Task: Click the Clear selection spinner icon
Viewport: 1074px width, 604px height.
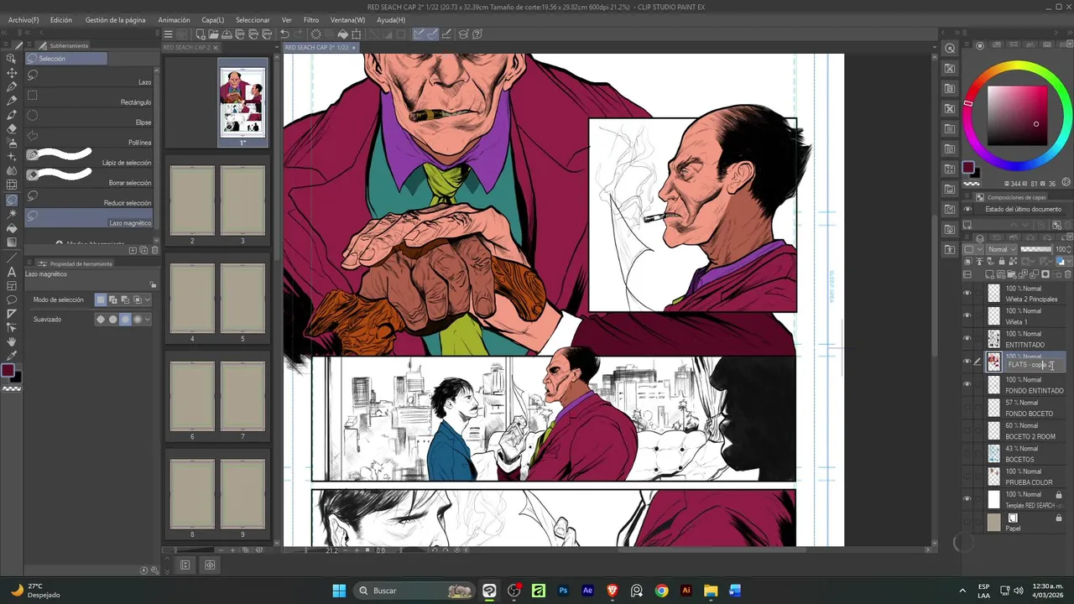Action: coord(315,34)
